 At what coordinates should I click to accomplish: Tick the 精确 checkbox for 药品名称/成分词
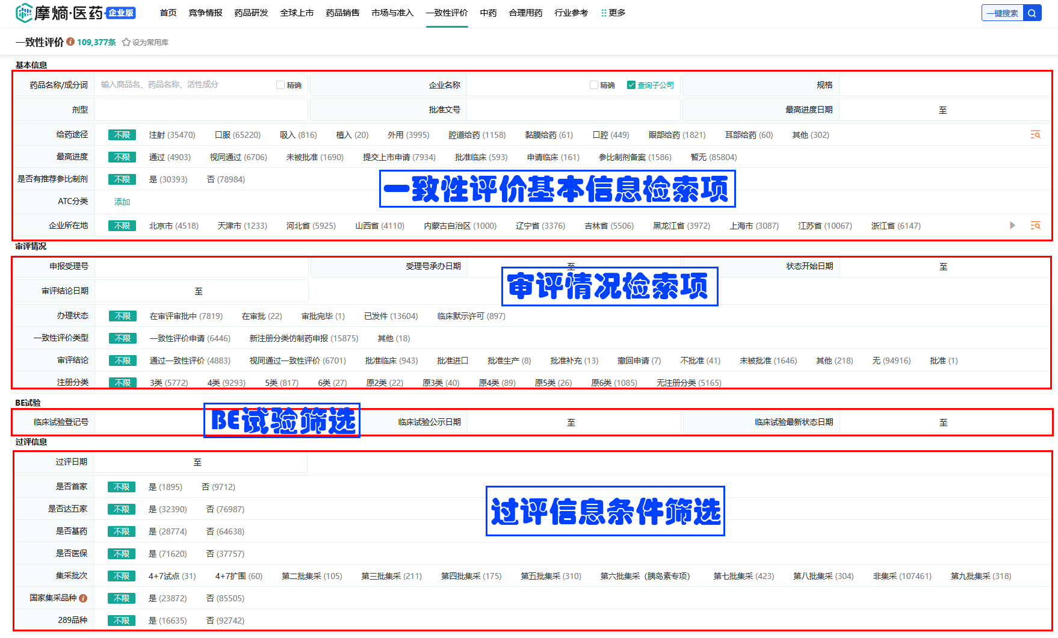pyautogui.click(x=280, y=85)
